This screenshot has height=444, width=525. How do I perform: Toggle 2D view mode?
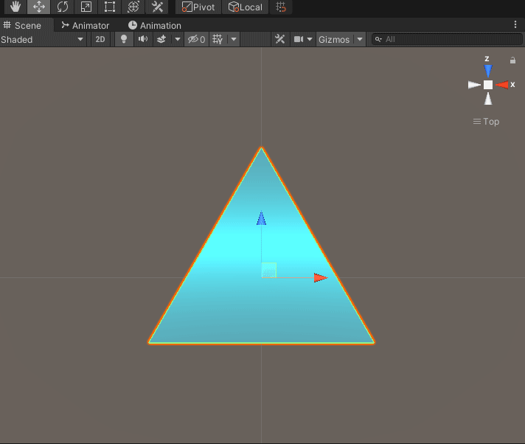click(100, 40)
